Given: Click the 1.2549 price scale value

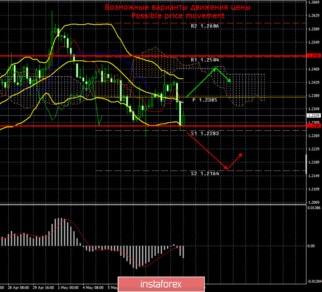Looking at the screenshot, I should [314, 42].
